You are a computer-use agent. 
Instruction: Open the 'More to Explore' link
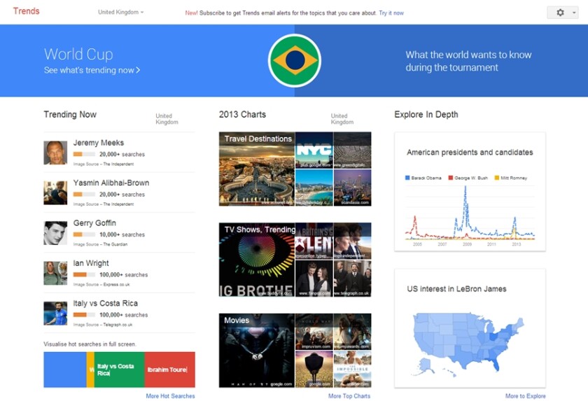pyautogui.click(x=526, y=396)
